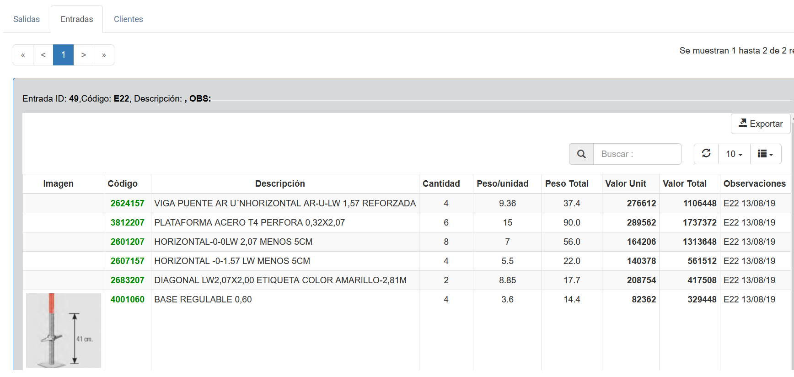Jump to last page with » button

coord(104,55)
